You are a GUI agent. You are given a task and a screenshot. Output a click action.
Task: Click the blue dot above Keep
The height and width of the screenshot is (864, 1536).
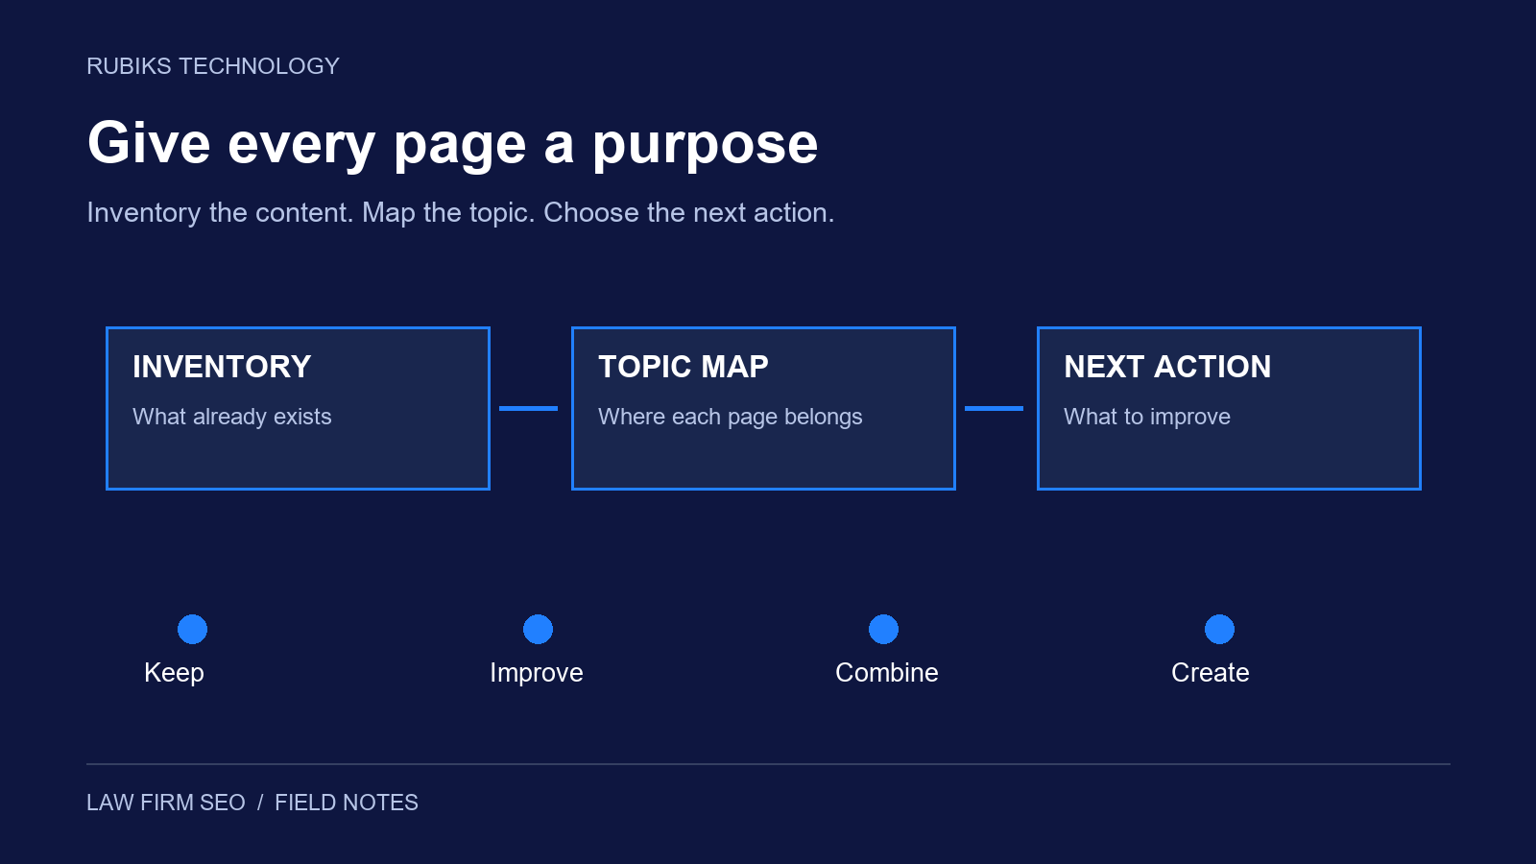192,629
